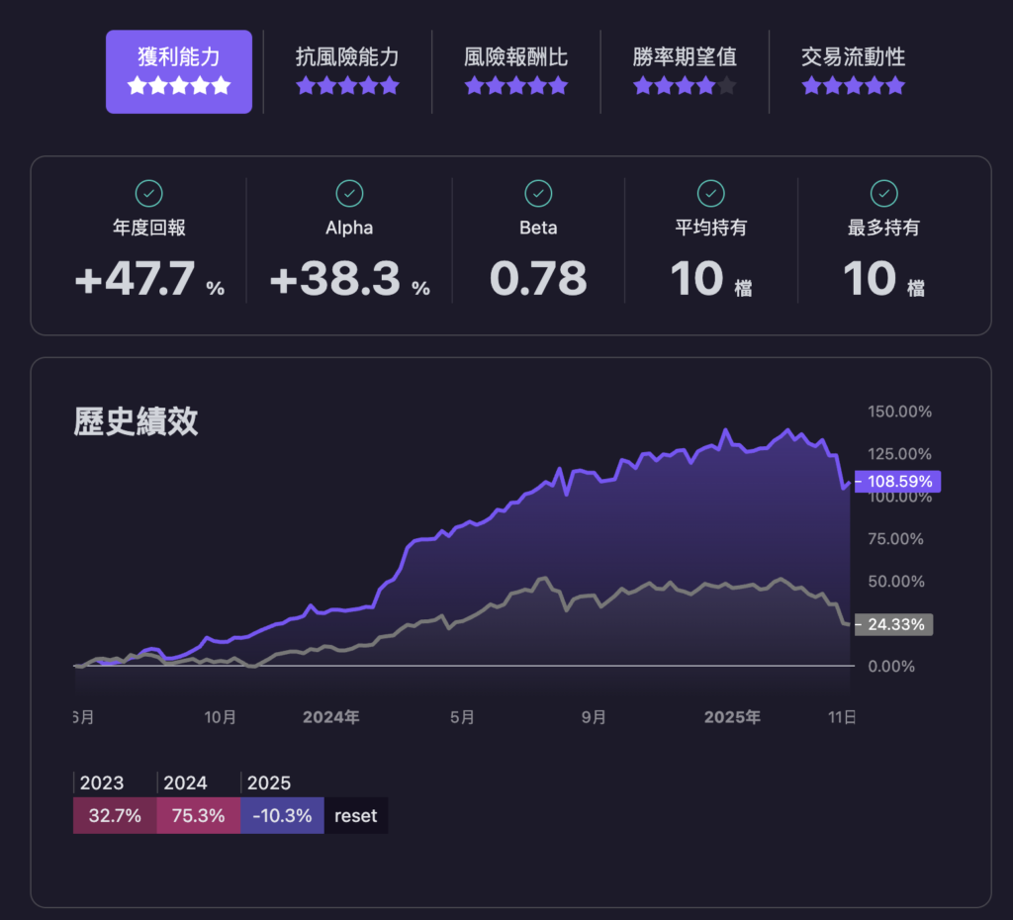This screenshot has height=920, width=1013.
Task: Click the +47.7 % annual return value
Action: pos(149,279)
